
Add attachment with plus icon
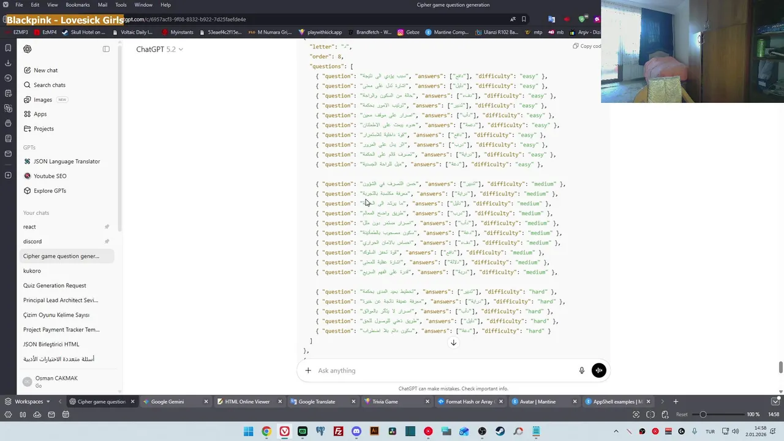(308, 371)
